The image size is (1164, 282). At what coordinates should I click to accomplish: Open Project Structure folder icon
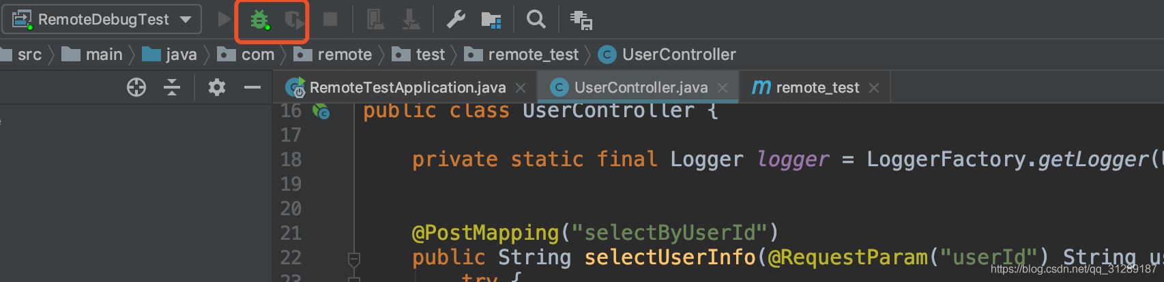coord(491,20)
